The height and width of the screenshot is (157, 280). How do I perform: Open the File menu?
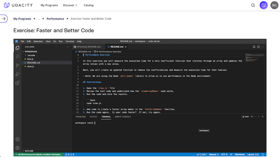pyautogui.click(x=22, y=41)
